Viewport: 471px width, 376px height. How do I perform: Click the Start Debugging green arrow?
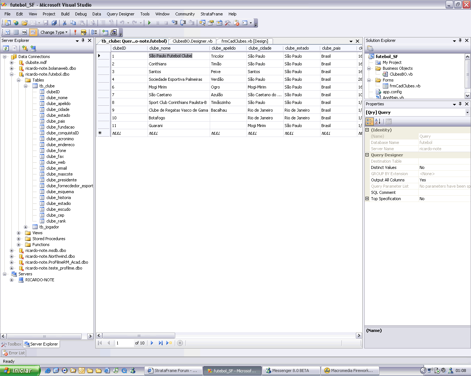(149, 23)
